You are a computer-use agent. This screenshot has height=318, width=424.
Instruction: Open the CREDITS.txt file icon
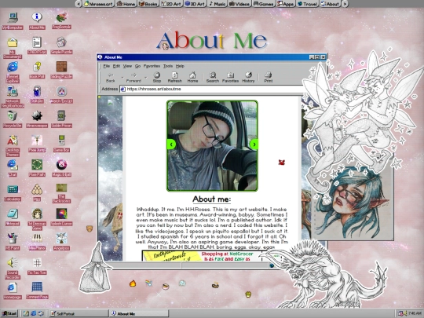coord(37,46)
